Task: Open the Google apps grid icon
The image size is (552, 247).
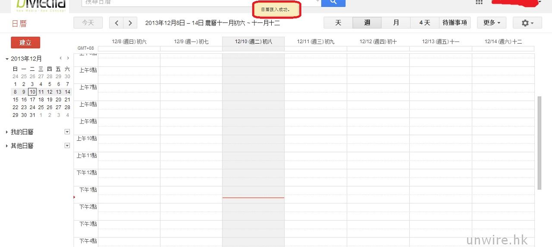Action: point(479,2)
